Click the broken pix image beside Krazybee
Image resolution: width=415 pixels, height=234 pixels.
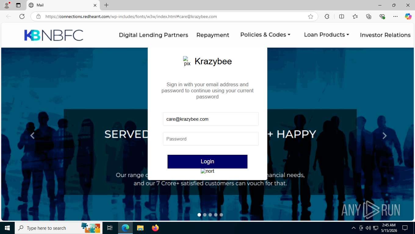point(187,61)
